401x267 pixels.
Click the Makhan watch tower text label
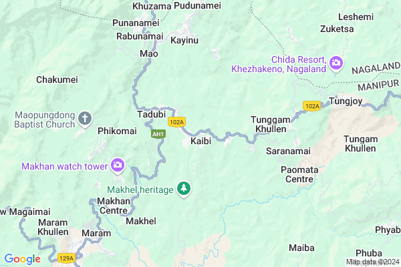pyautogui.click(x=64, y=166)
